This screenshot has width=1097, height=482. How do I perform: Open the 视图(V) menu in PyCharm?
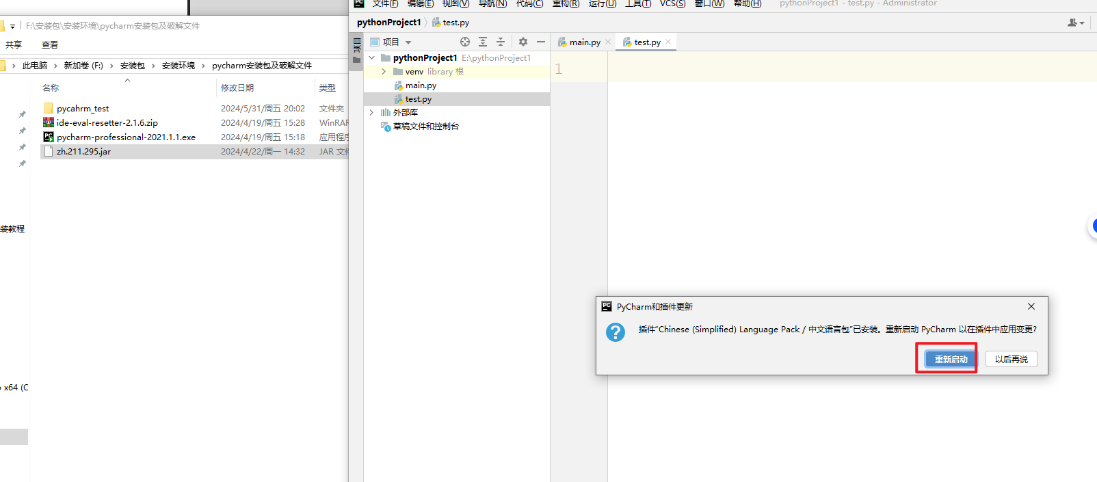[x=456, y=3]
